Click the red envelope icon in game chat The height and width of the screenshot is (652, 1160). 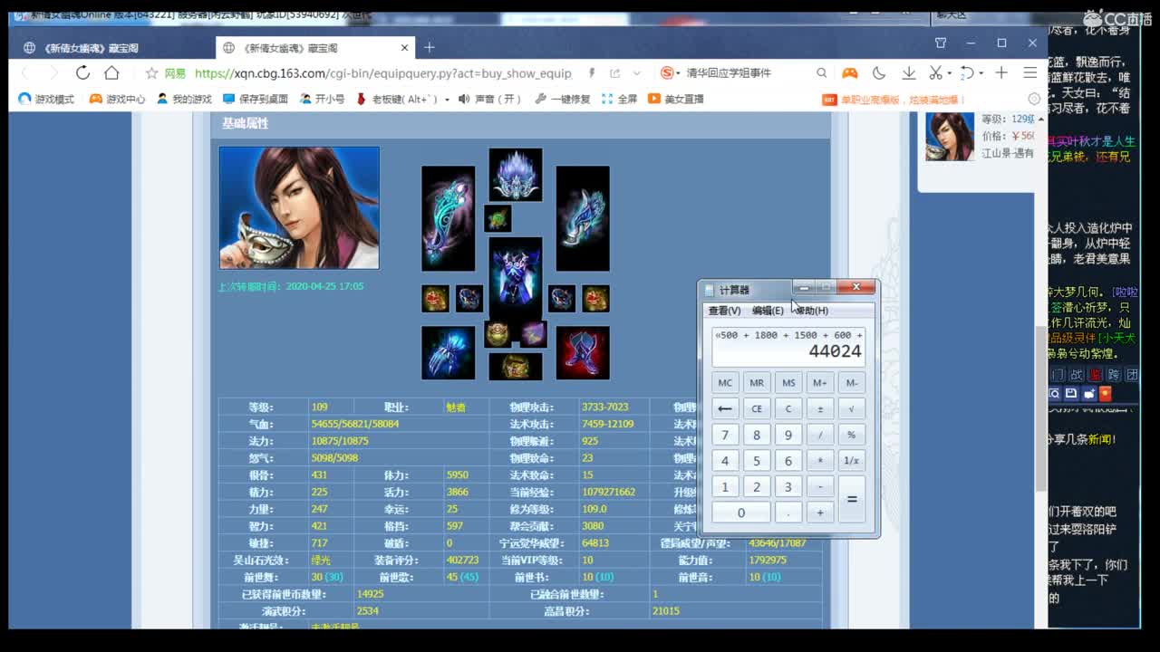tap(1105, 394)
